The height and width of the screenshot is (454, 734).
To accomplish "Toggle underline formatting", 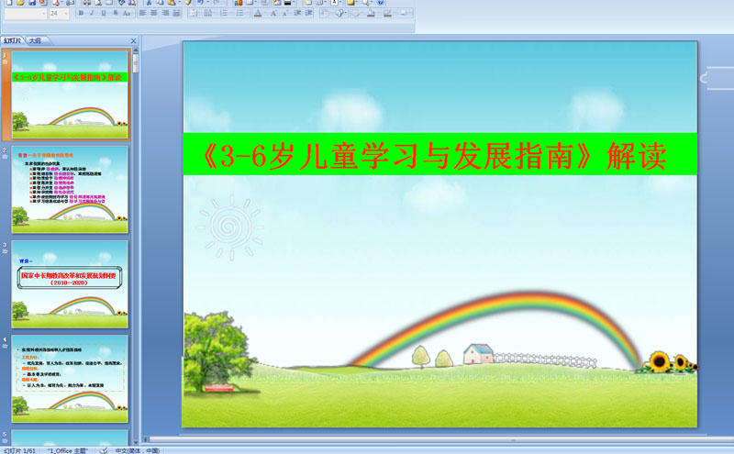I will [x=104, y=13].
